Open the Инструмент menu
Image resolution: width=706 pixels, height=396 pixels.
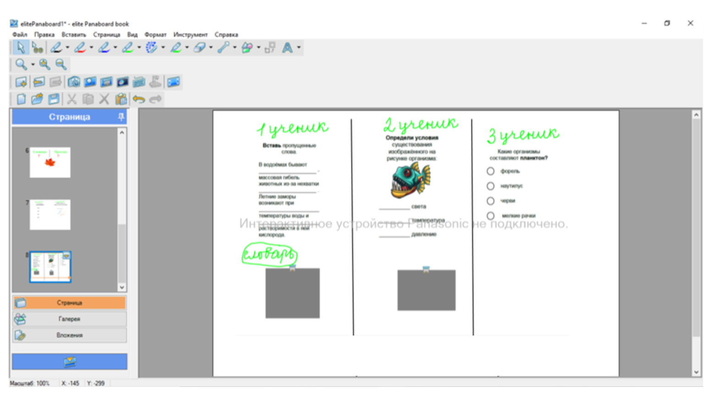[x=190, y=35]
